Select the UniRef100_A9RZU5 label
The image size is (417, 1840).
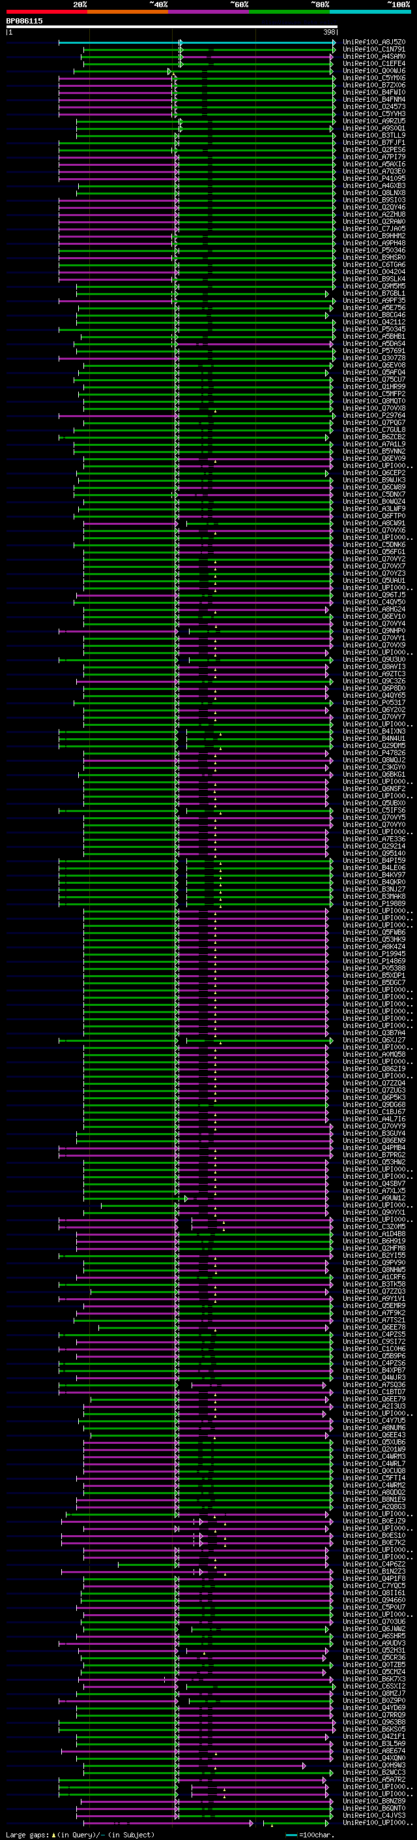(x=374, y=121)
